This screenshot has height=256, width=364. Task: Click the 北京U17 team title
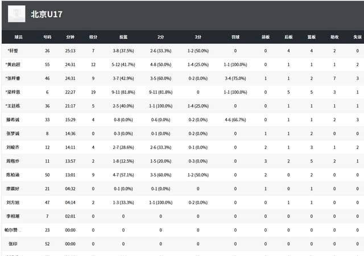(x=47, y=14)
